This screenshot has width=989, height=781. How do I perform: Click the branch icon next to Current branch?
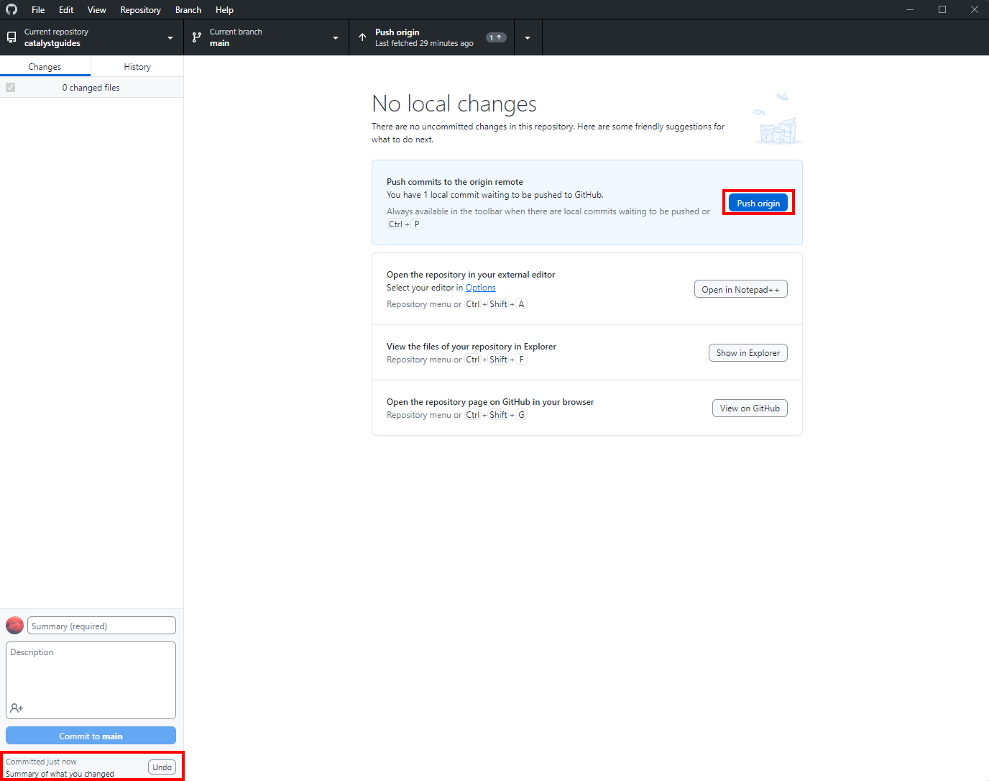(x=197, y=37)
